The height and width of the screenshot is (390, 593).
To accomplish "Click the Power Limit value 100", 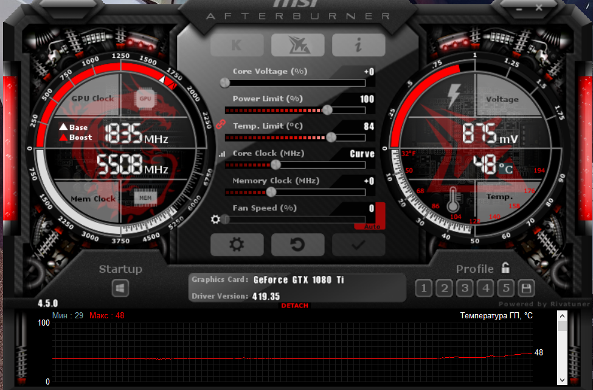I will point(367,99).
